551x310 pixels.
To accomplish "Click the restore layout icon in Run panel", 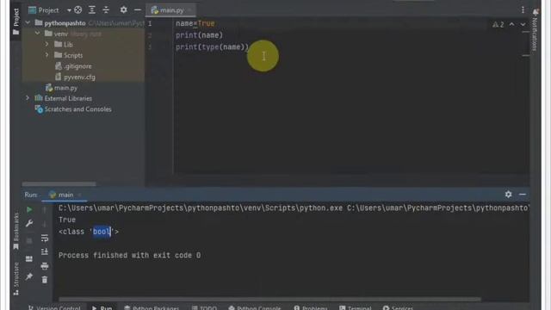I will [x=29, y=259].
